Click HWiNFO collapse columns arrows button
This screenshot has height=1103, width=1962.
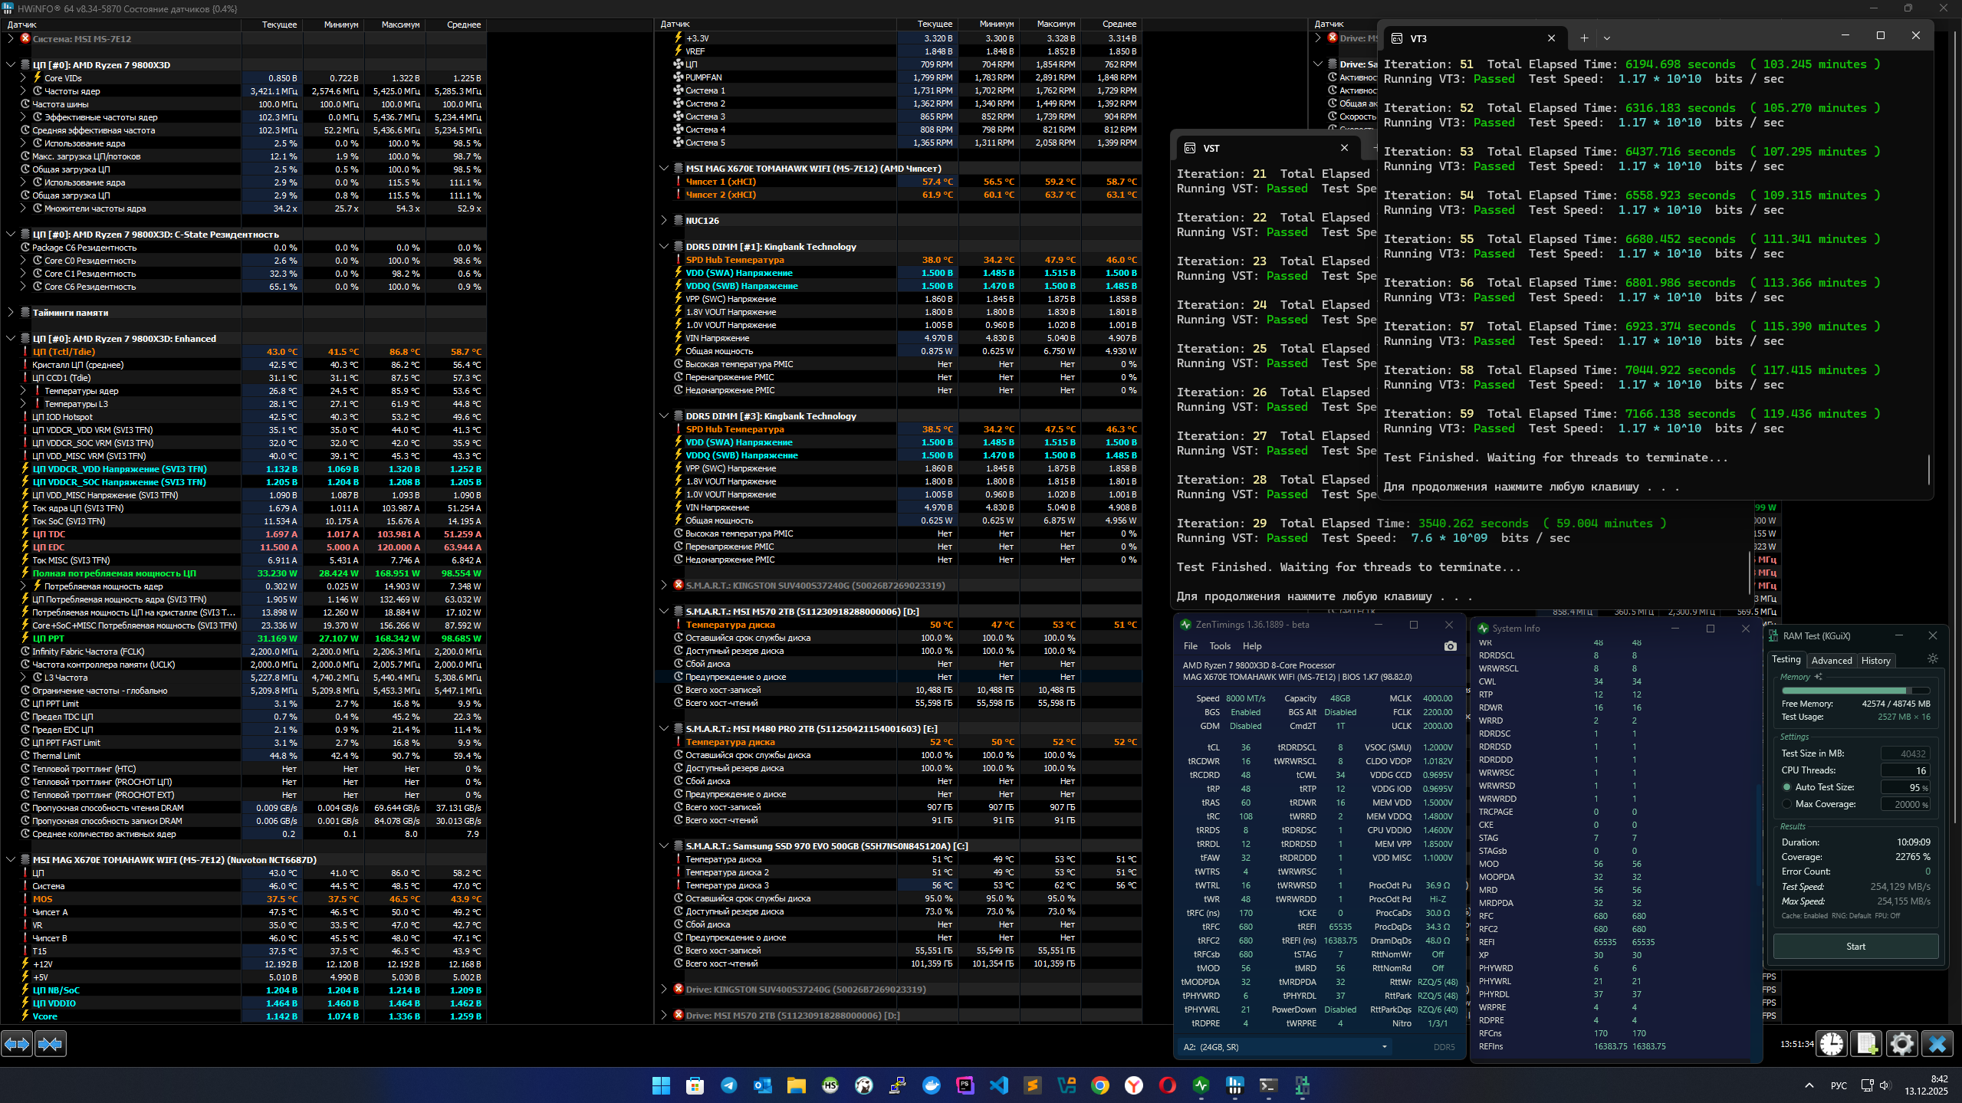pos(50,1043)
